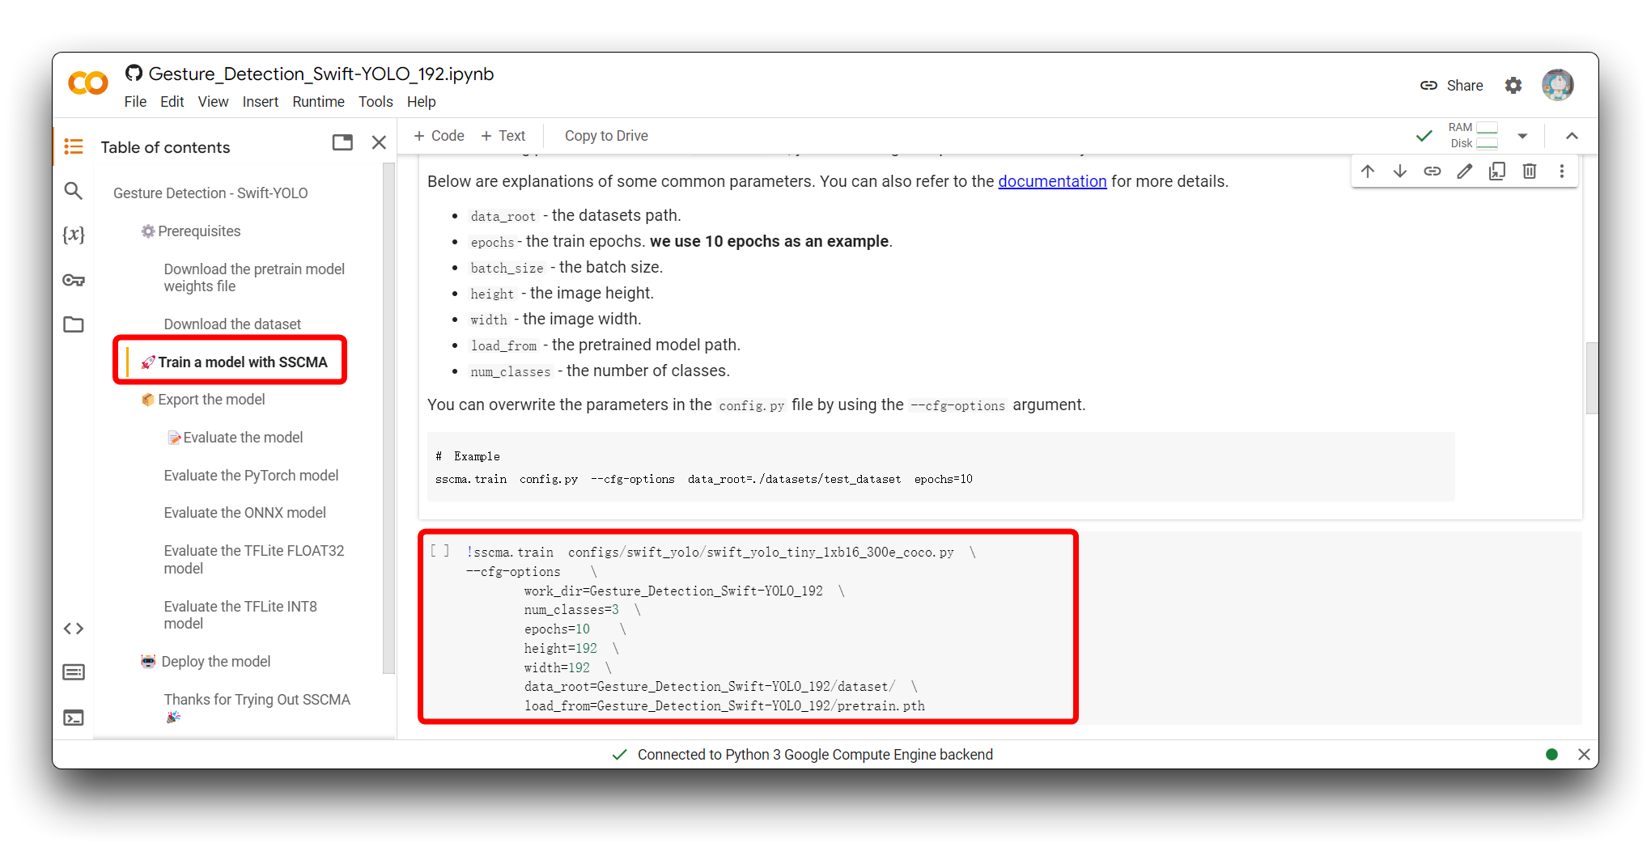Edit the cell with pencil icon
Image resolution: width=1651 pixels, height=847 pixels.
click(x=1465, y=171)
